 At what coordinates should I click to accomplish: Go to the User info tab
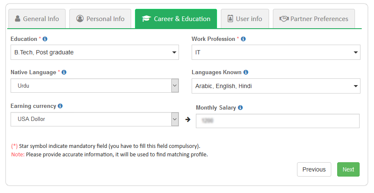pyautogui.click(x=245, y=19)
